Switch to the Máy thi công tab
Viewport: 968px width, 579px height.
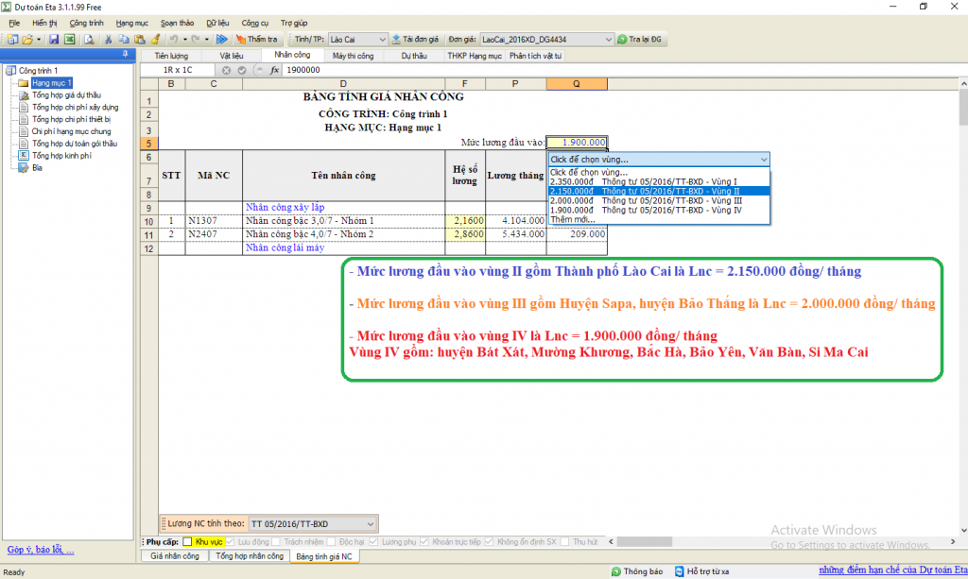point(353,56)
